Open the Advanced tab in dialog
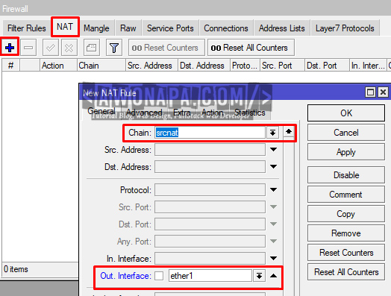391x296 pixels. pos(144,113)
